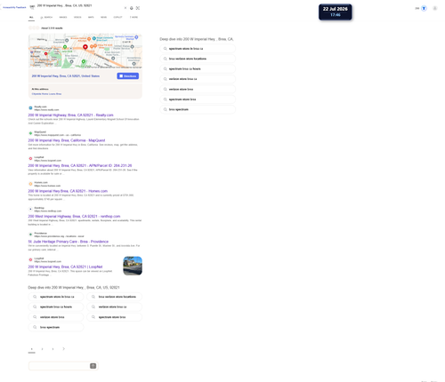Click the map preview image

[x=85, y=51]
